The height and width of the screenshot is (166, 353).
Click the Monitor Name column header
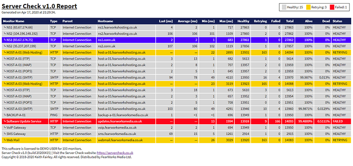(x=14, y=21)
